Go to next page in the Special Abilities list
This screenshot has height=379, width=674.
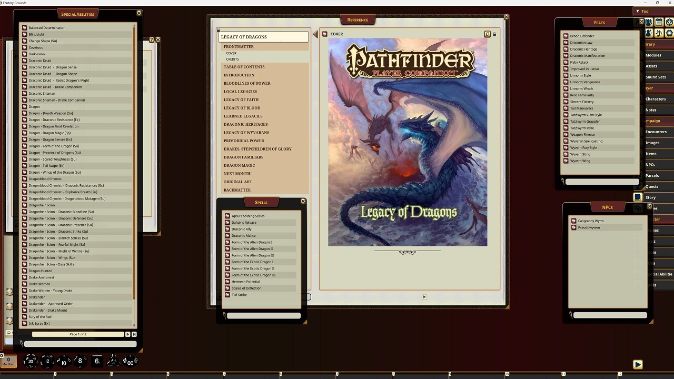click(128, 334)
